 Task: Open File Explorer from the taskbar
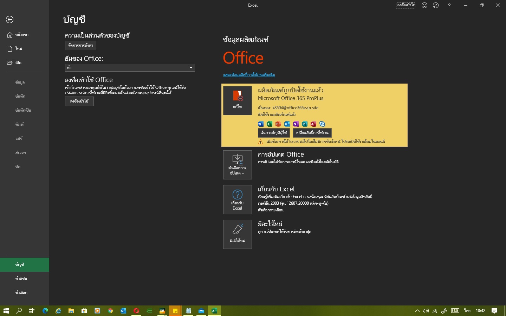(71, 311)
